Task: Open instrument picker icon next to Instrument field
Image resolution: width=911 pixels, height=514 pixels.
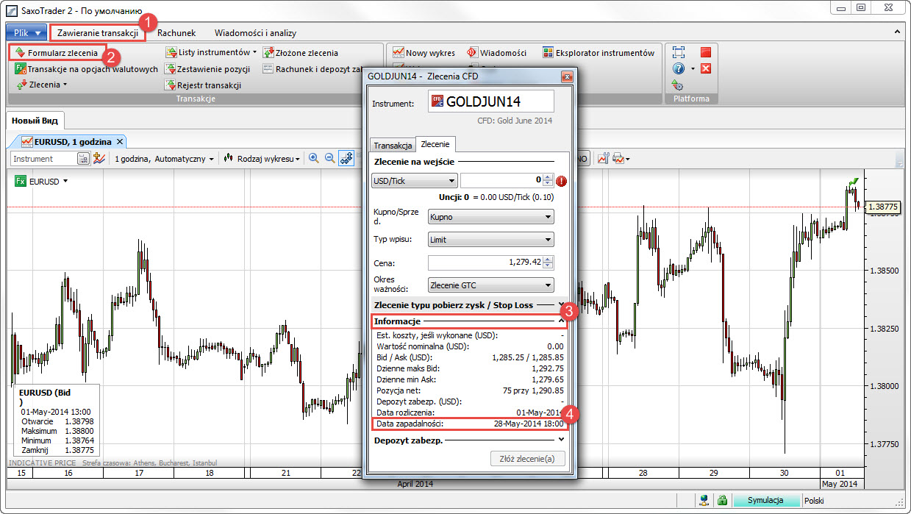Action: [83, 159]
